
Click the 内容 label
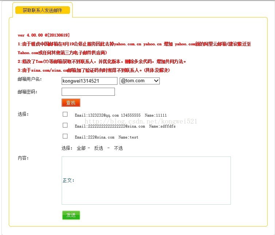(23, 158)
